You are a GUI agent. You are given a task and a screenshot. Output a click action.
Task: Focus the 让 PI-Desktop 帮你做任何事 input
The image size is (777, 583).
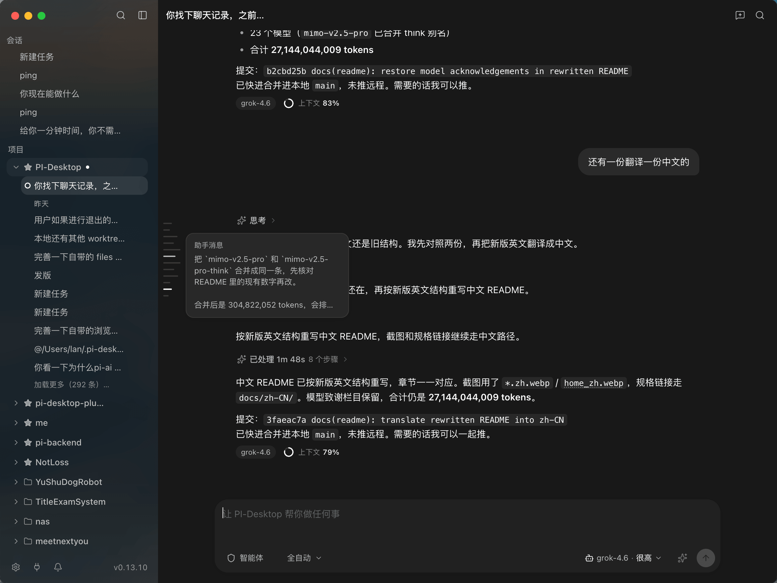pos(467,514)
